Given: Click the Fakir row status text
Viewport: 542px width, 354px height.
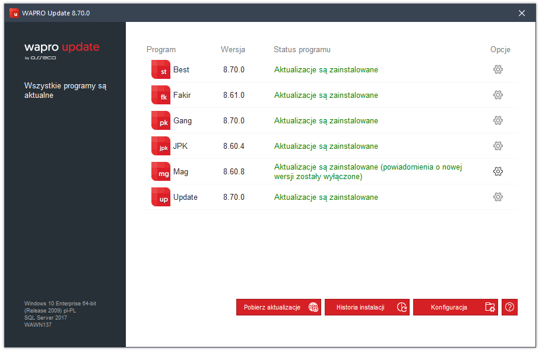Looking at the screenshot, I should point(326,95).
